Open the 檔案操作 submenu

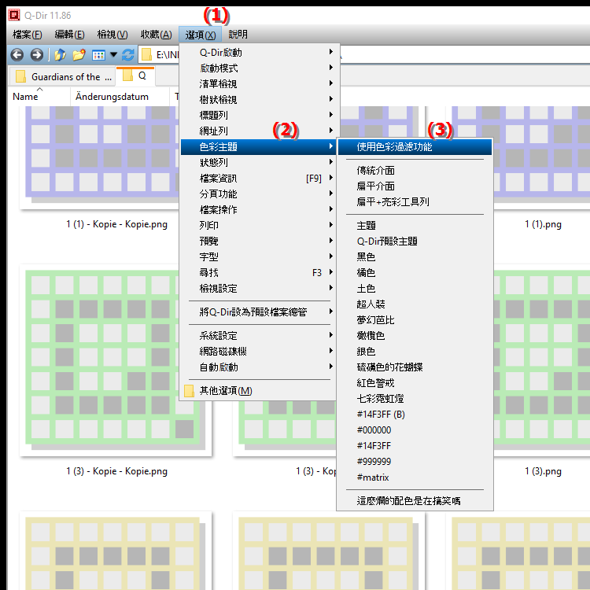pyautogui.click(x=260, y=209)
